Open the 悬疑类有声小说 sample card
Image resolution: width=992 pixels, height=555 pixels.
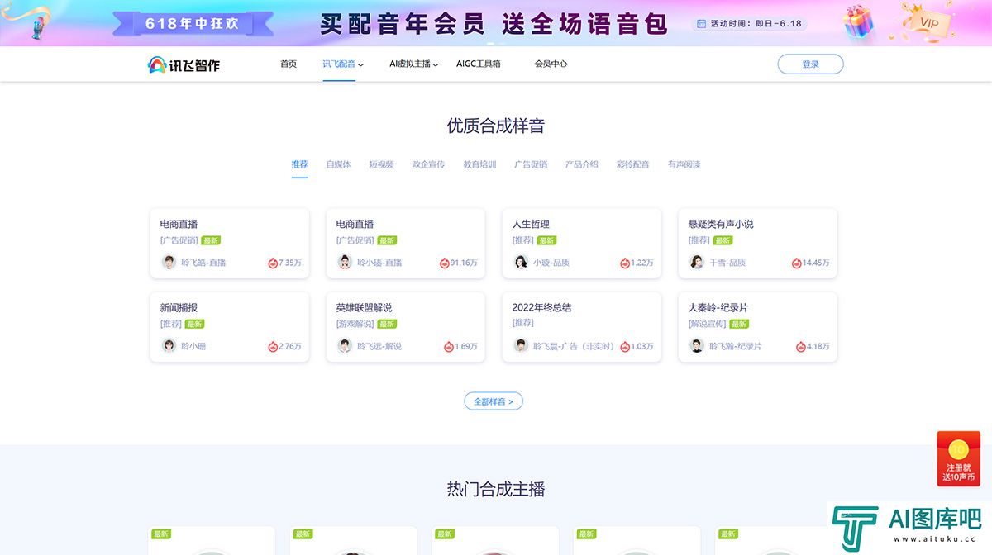click(757, 244)
